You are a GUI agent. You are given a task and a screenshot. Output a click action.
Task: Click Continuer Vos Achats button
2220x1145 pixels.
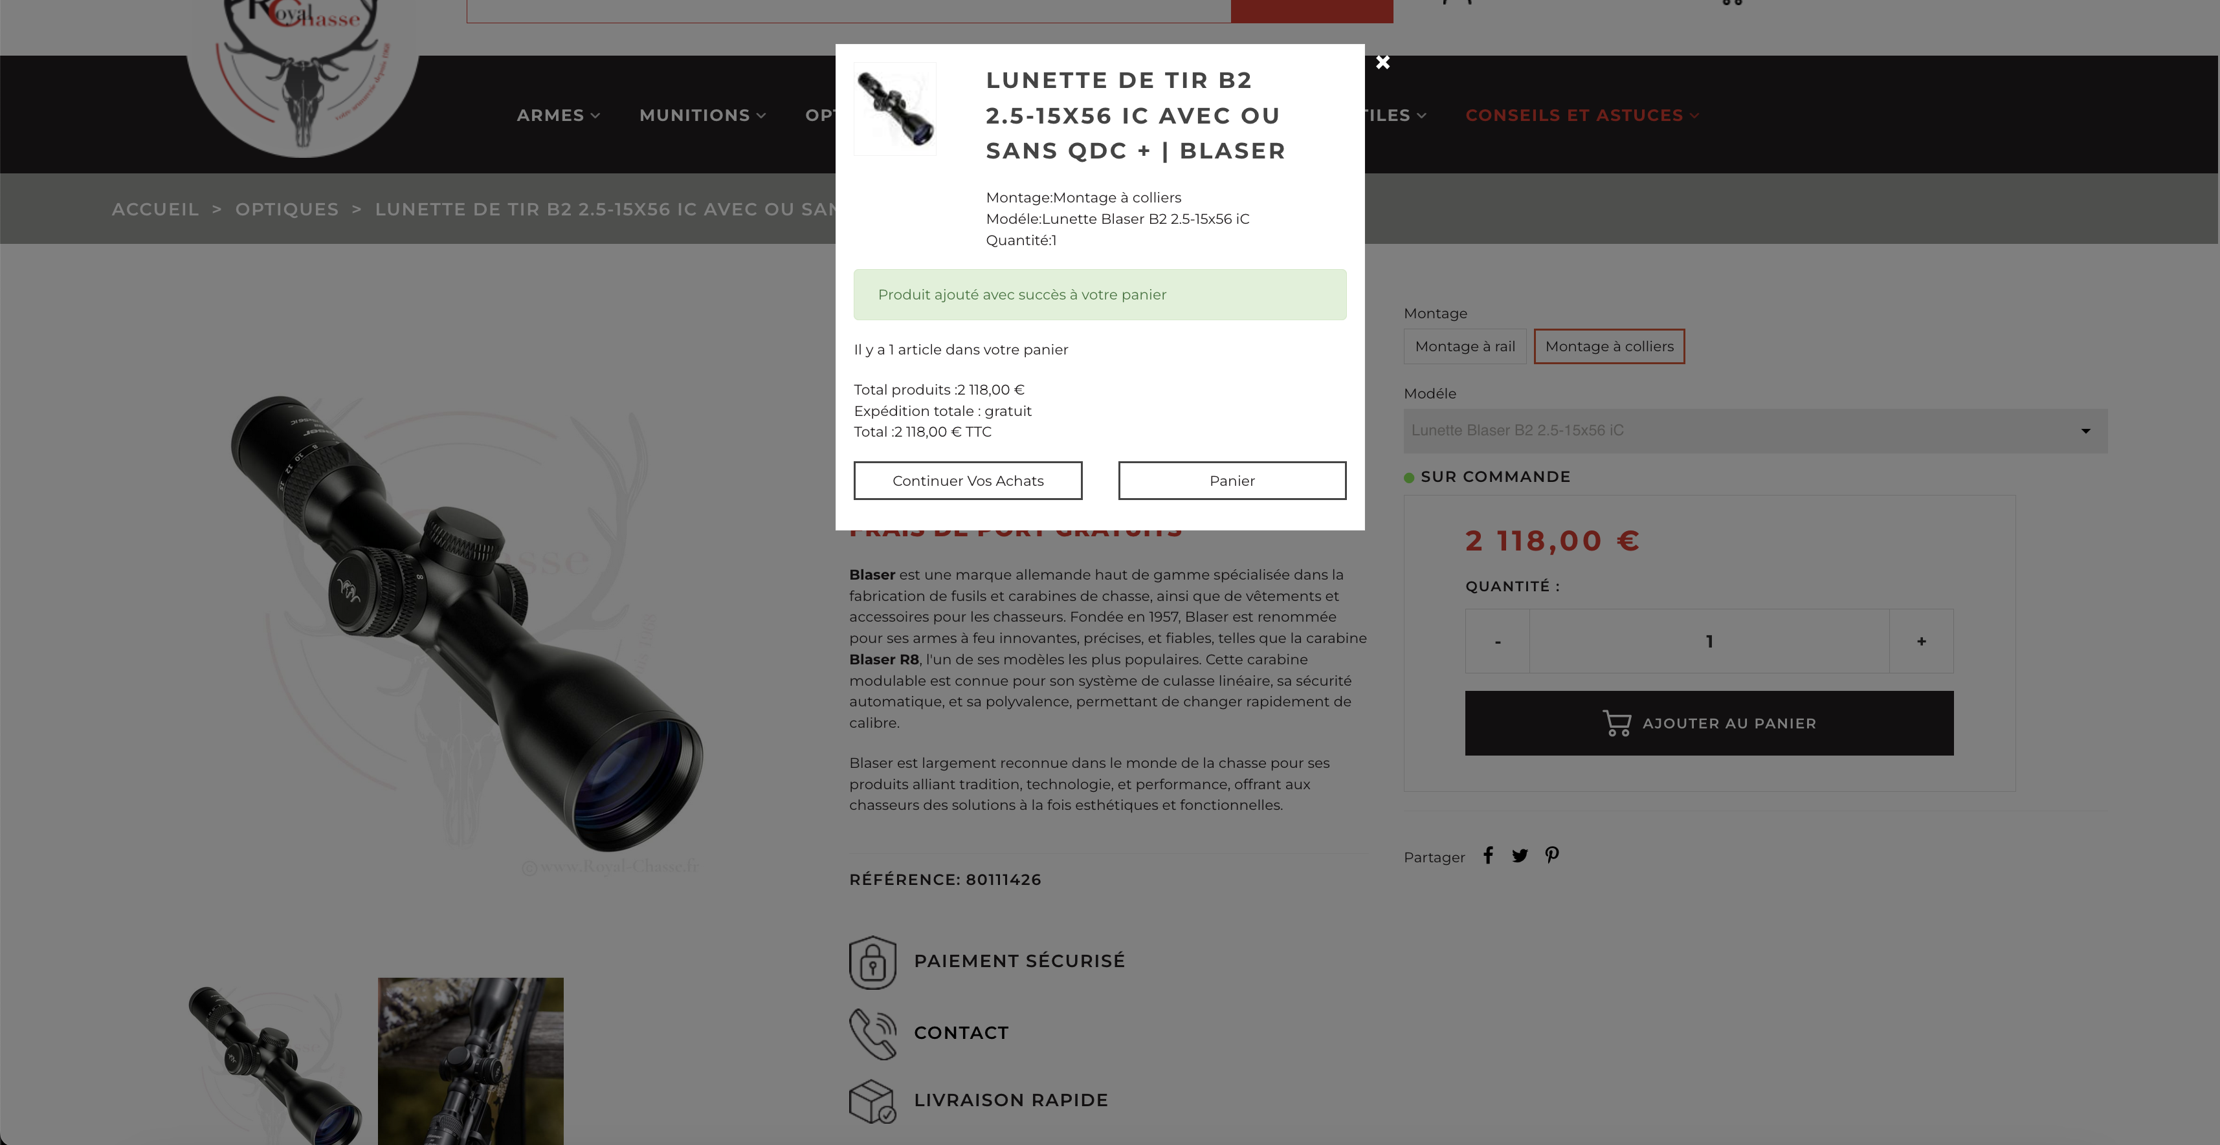point(968,481)
